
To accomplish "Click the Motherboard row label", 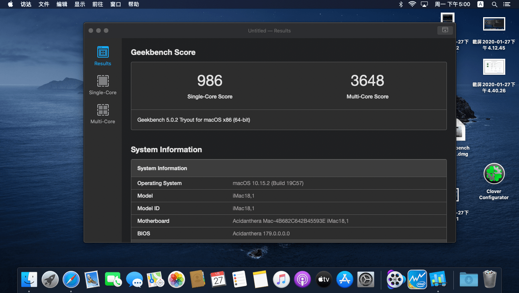I will pos(153,221).
